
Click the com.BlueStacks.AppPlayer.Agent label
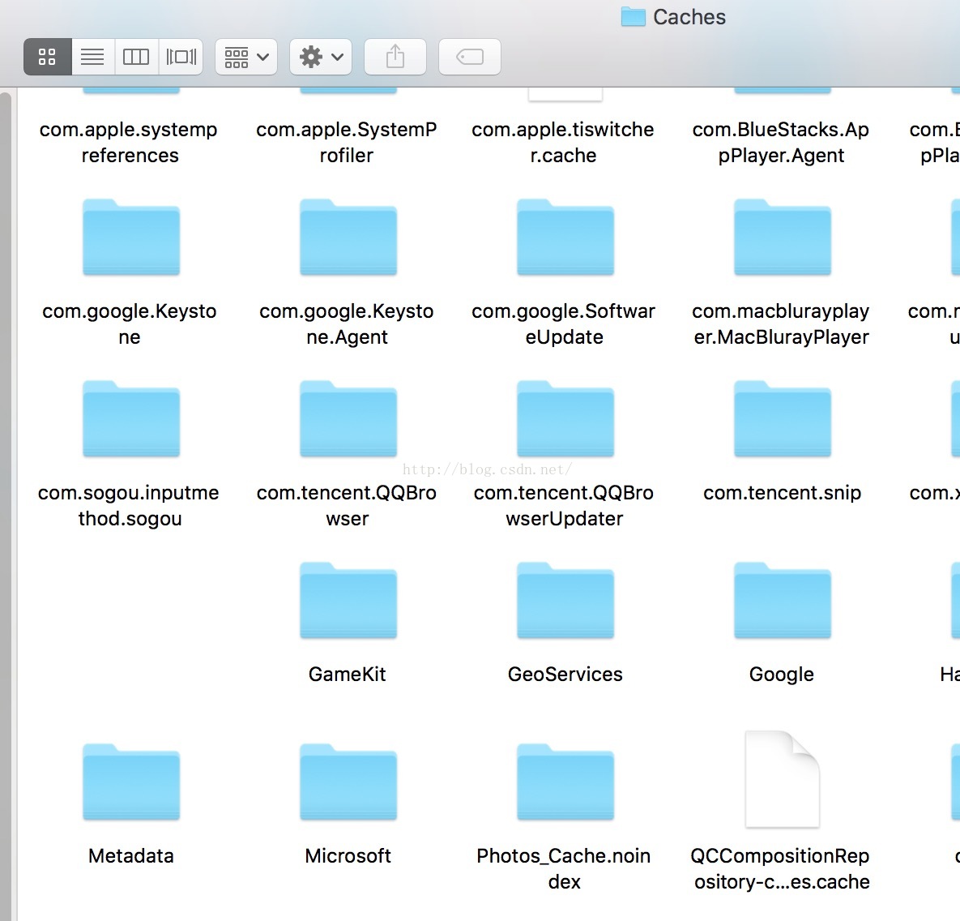point(781,142)
